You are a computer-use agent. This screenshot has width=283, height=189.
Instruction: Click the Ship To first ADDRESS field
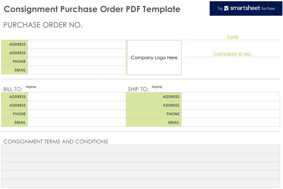coord(230,97)
